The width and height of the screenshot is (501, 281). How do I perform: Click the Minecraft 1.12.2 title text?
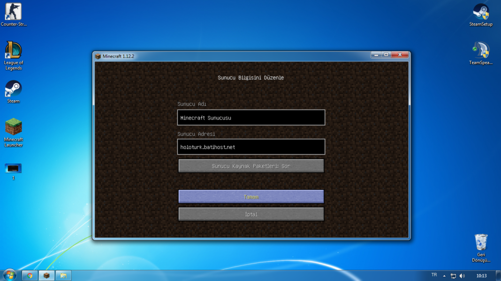[x=118, y=57]
